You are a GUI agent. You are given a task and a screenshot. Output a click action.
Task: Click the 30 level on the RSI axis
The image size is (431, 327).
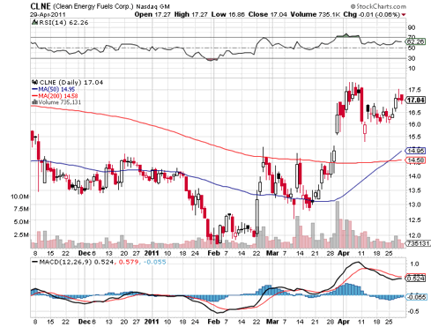tap(412, 58)
